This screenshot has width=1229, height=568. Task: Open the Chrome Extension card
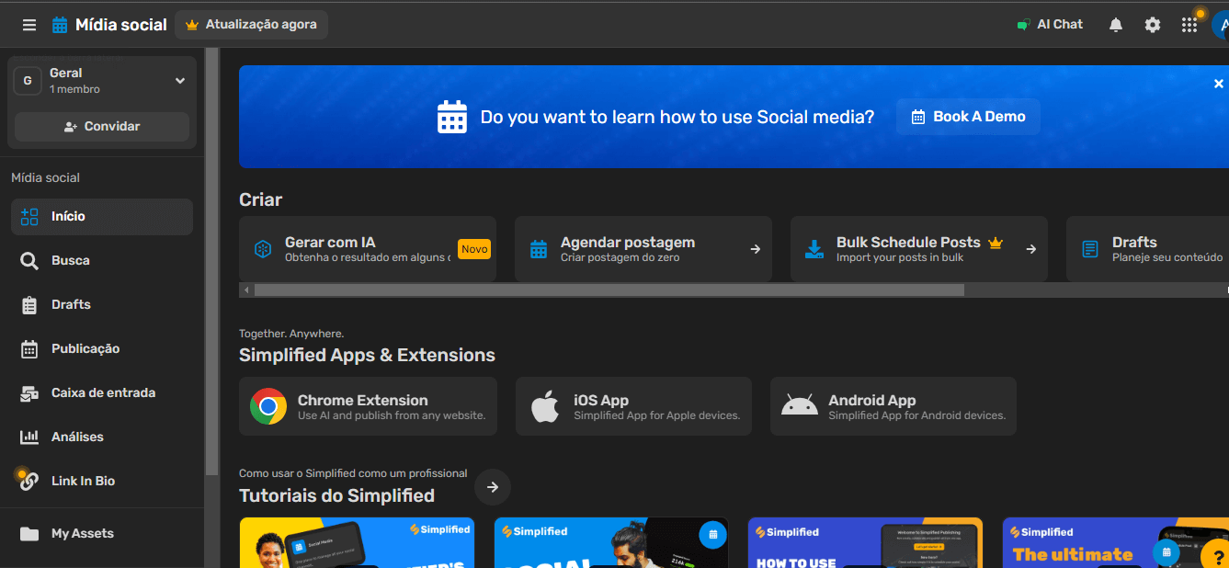368,406
